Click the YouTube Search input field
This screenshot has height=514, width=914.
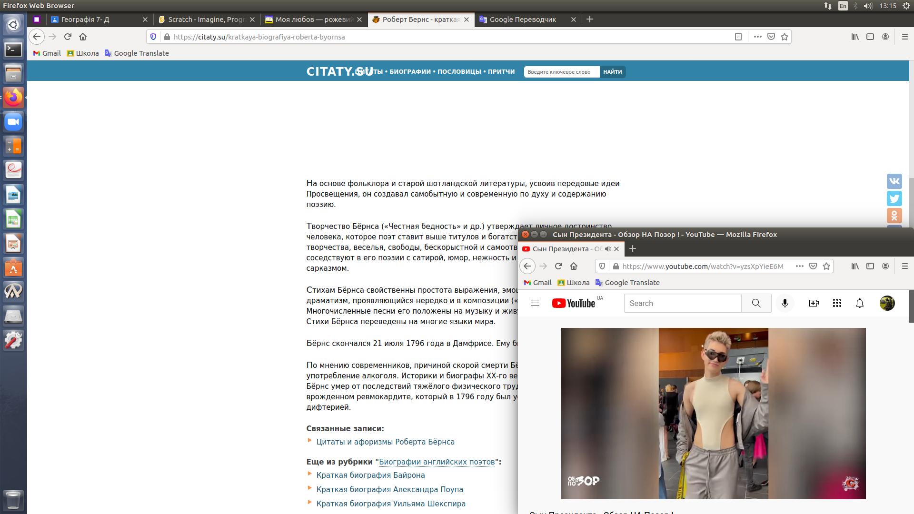click(x=682, y=303)
